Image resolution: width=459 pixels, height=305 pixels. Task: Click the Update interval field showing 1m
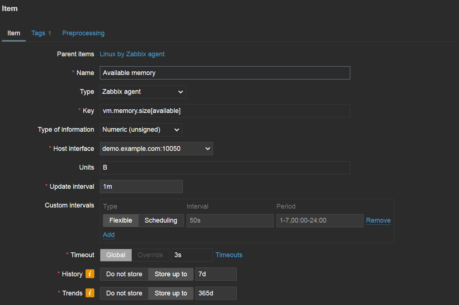point(141,187)
